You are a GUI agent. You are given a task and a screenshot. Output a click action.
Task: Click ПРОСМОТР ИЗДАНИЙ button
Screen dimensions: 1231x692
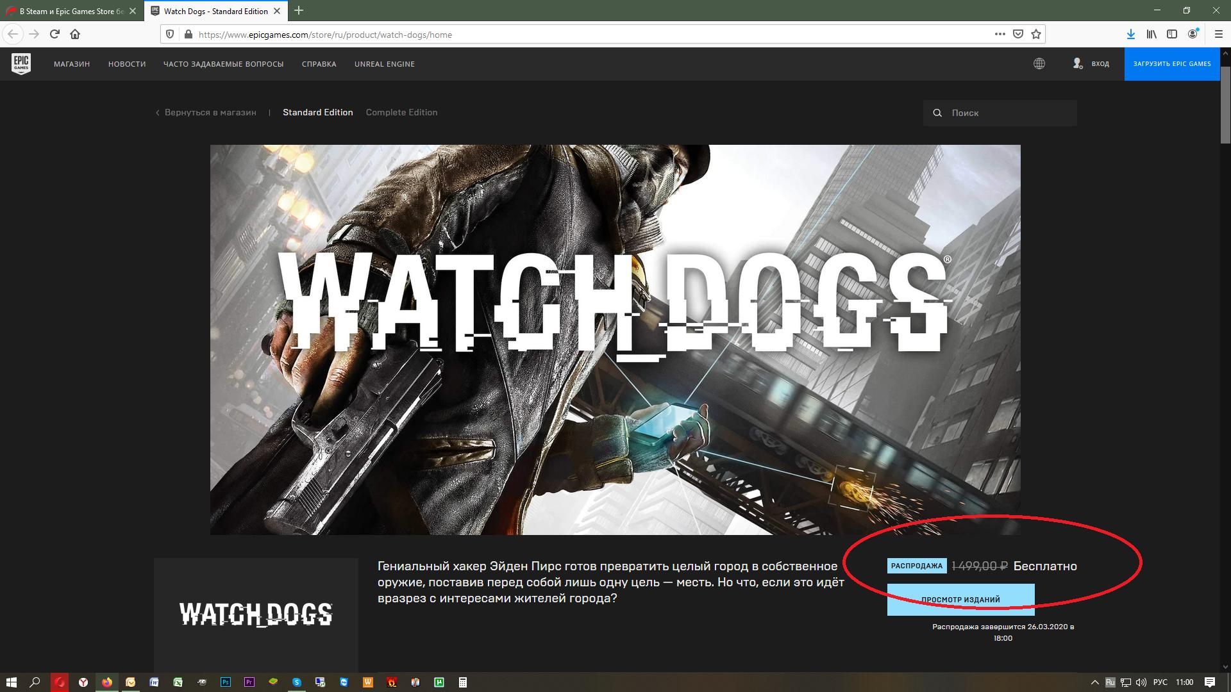(x=960, y=600)
